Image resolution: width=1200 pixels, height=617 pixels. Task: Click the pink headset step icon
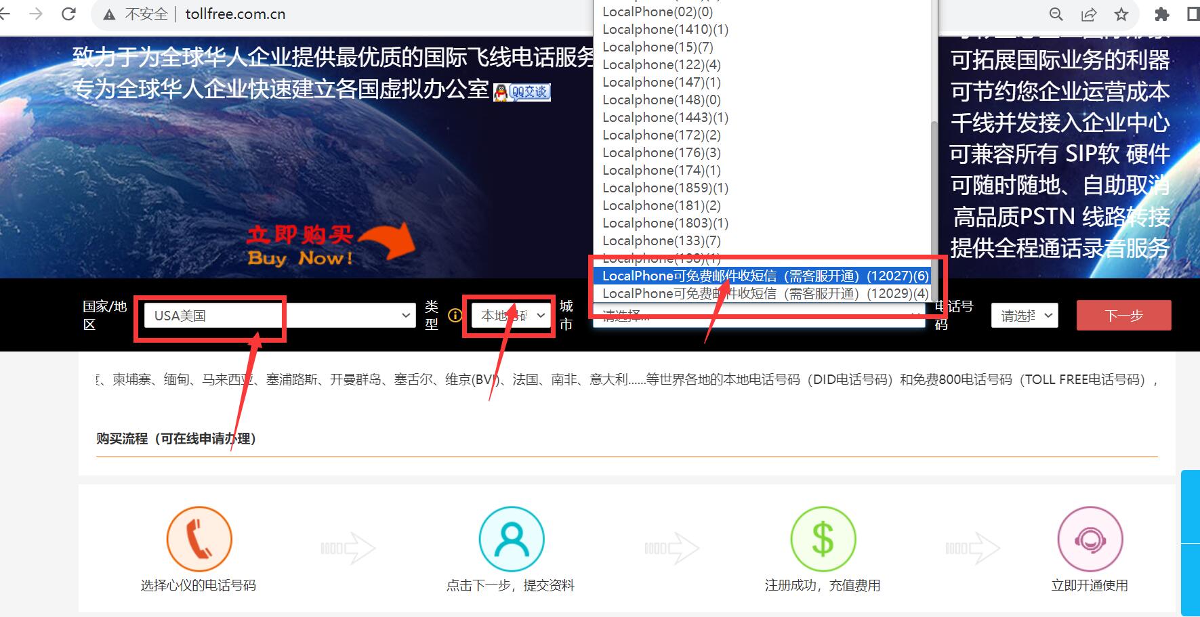tap(1090, 539)
